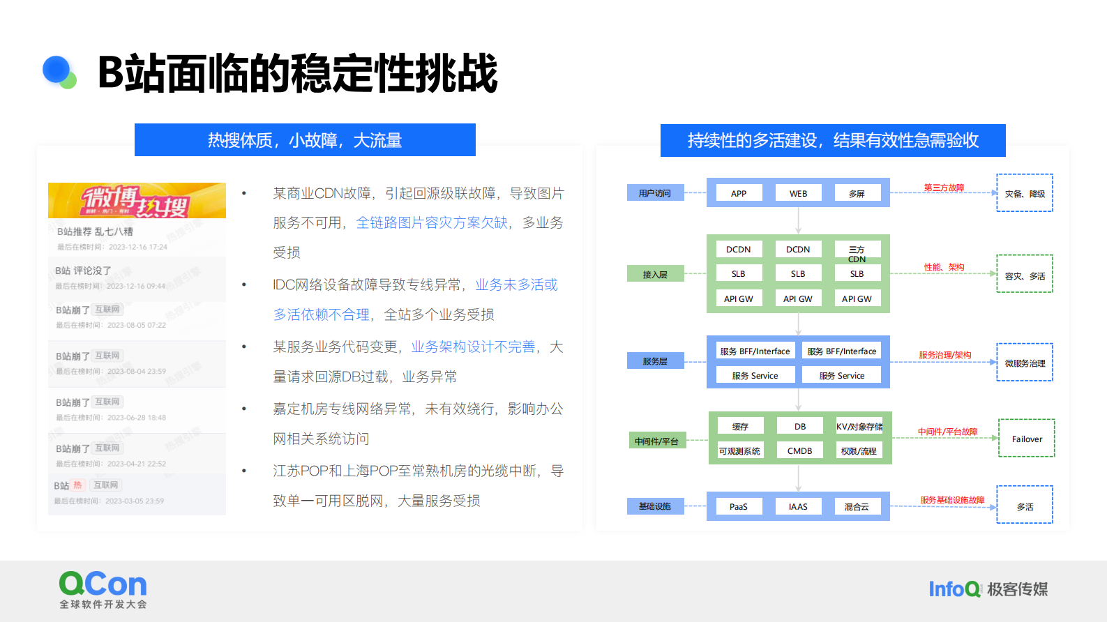Click the dashed box 容灾、多活
The height and width of the screenshot is (622, 1107).
(1025, 274)
